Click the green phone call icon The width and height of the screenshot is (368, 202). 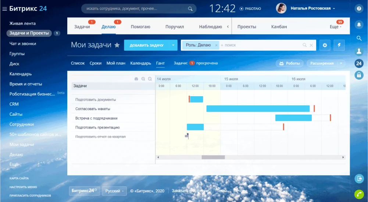tap(359, 194)
